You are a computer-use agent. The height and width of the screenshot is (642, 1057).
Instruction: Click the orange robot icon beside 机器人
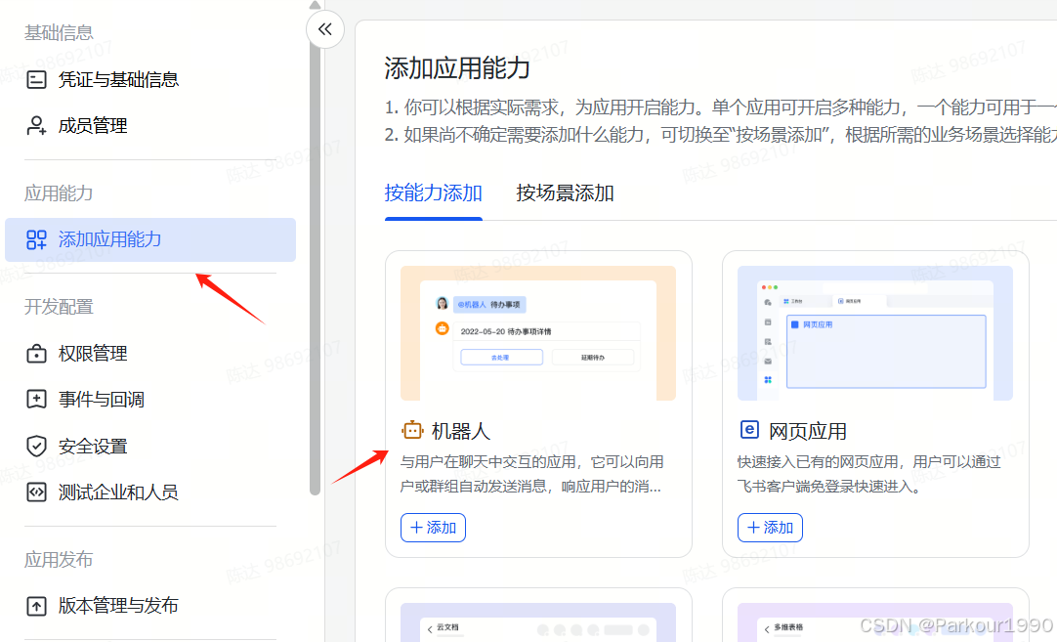click(412, 430)
